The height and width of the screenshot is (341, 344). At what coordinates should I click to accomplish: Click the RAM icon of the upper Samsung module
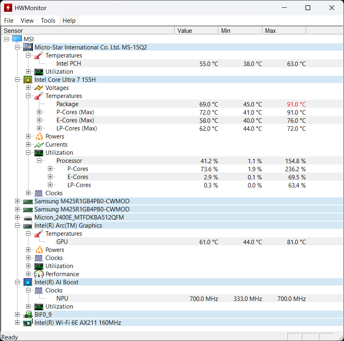click(28, 201)
